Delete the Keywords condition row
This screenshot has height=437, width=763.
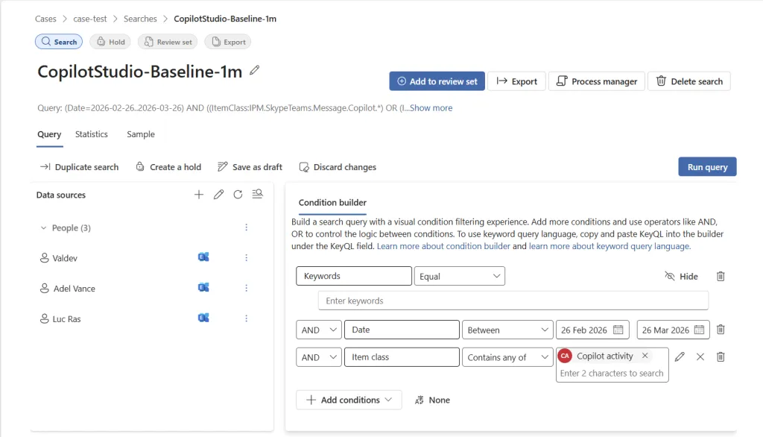click(721, 276)
